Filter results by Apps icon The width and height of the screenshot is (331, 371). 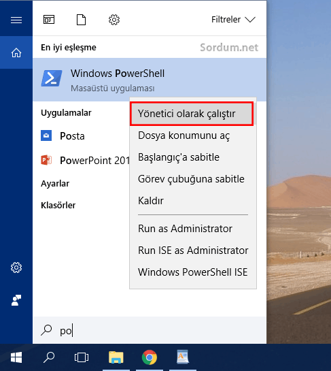coord(49,20)
